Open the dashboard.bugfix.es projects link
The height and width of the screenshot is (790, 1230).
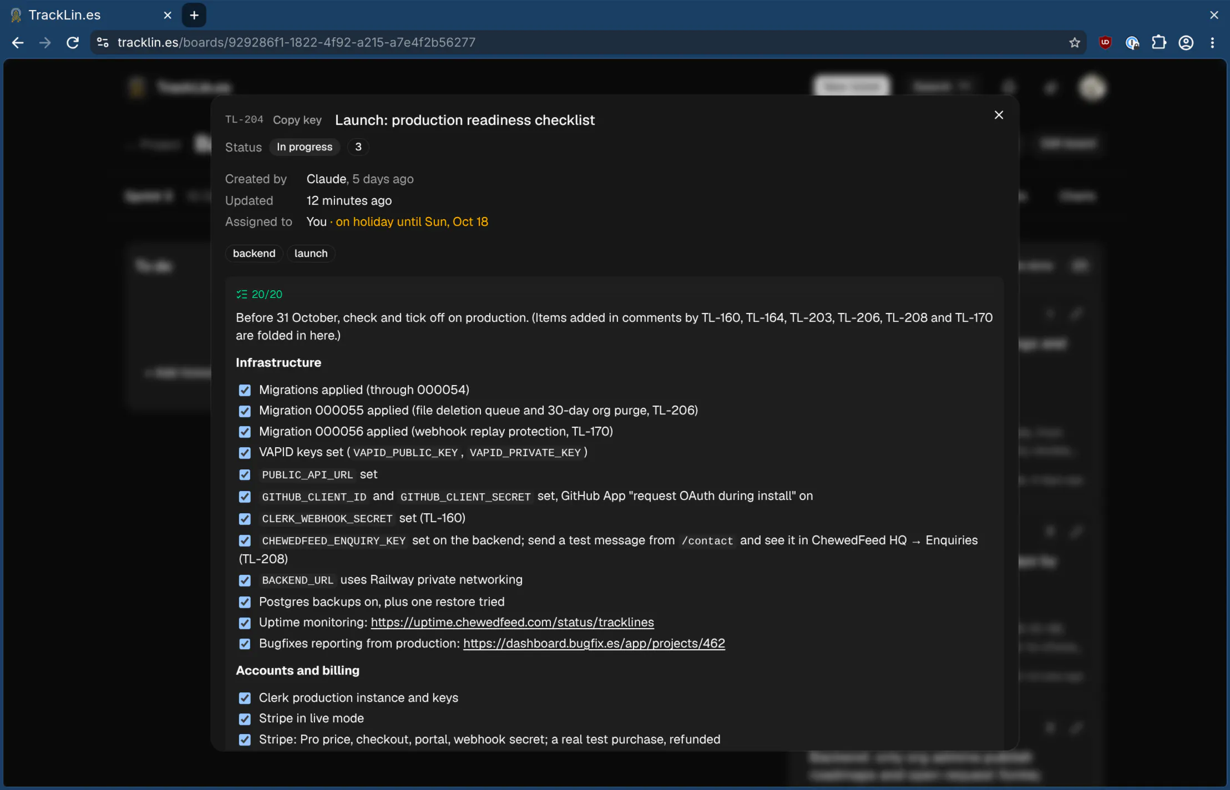click(x=594, y=644)
